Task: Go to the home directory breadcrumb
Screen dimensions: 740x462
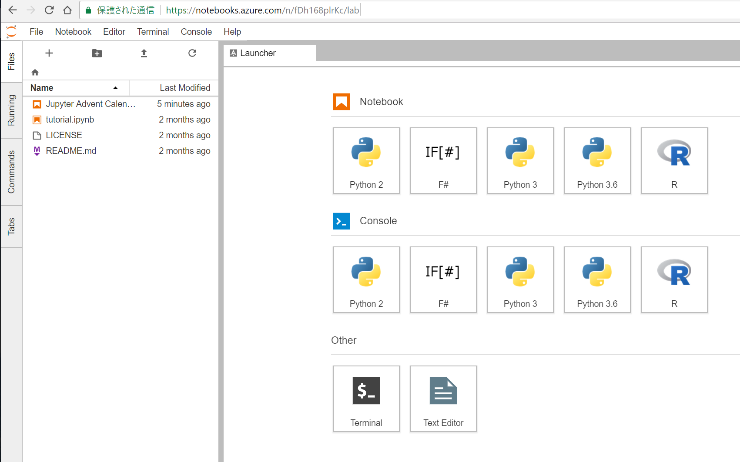Action: click(x=35, y=72)
